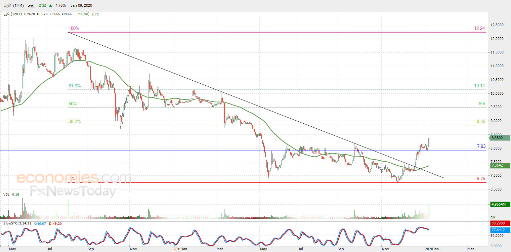
Task: Select the VOL panel label
Action: click(6, 194)
